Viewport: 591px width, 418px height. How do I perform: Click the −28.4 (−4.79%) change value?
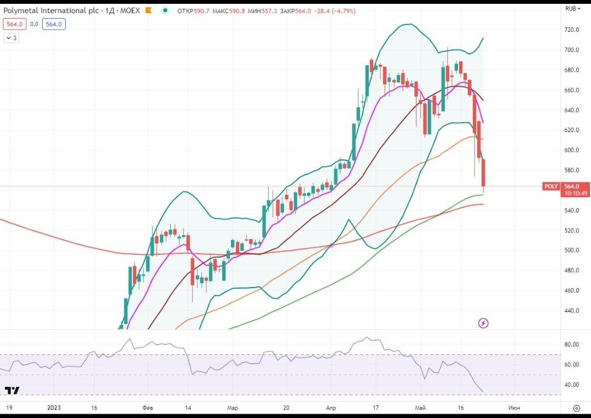335,11
